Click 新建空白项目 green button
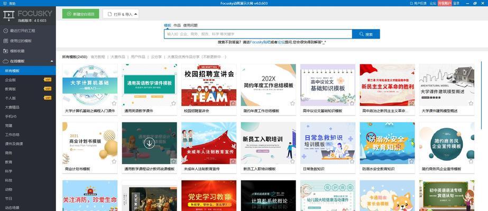The width and height of the screenshot is (488, 211). pos(80,14)
